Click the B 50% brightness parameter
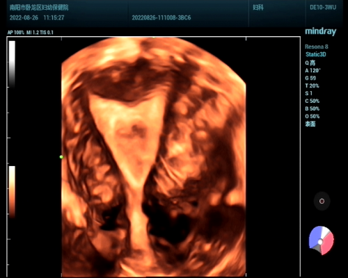 [313, 108]
